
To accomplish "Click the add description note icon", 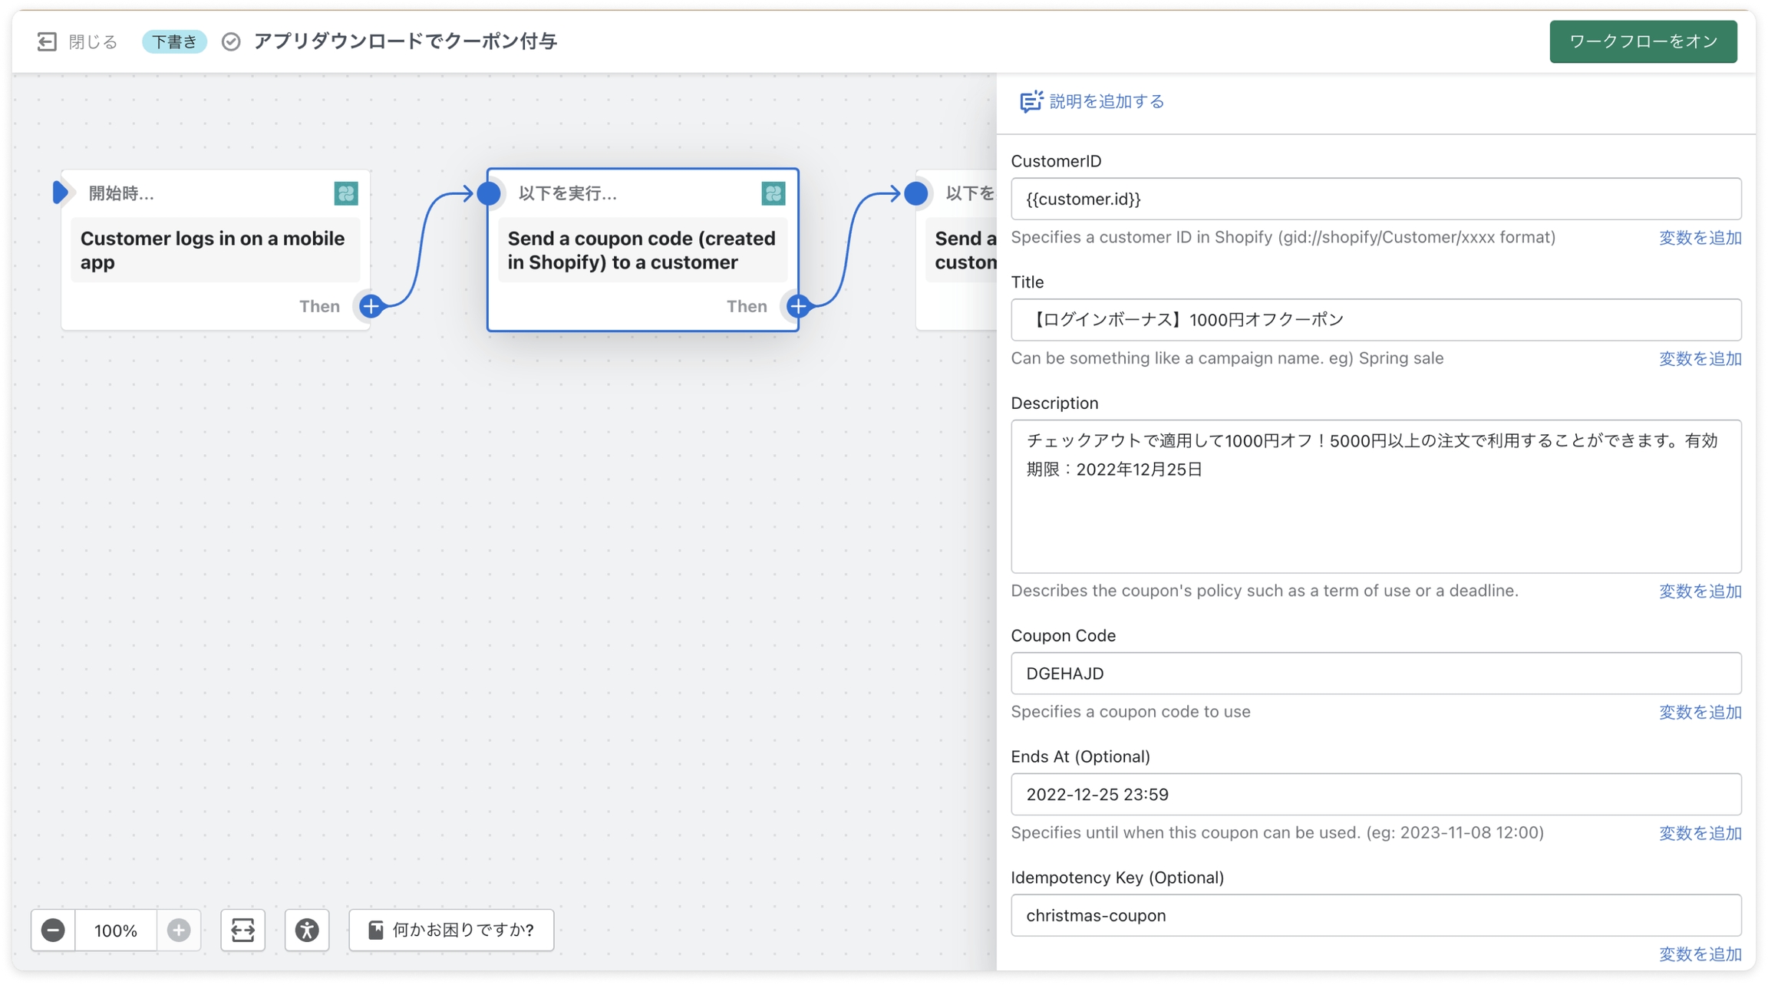I will pos(1031,101).
